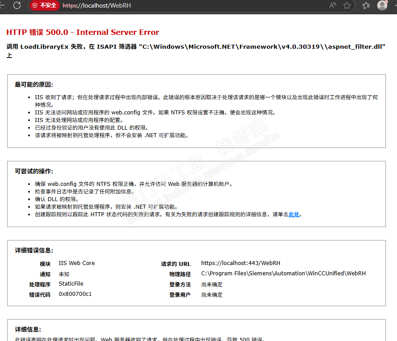Click the 不安全 security warning badge
397x341 pixels.
45,5
